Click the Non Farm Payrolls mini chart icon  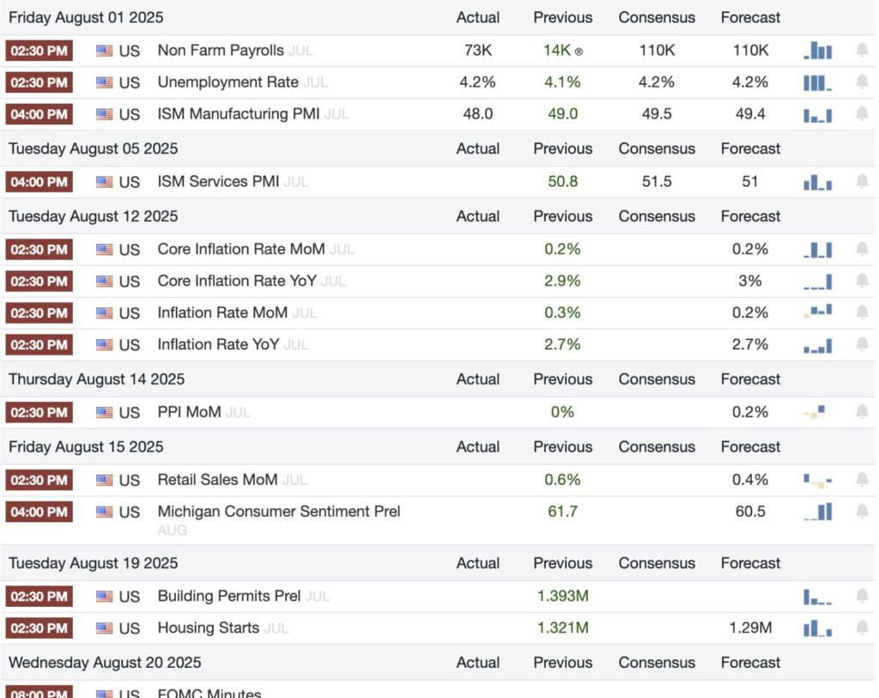[818, 52]
